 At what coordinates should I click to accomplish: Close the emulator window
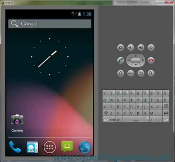point(169,2)
